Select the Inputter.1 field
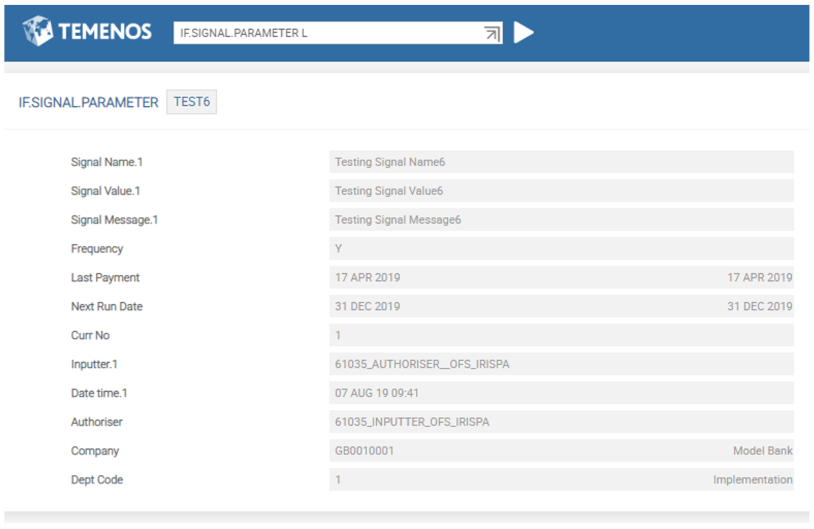This screenshot has width=814, height=529. click(x=560, y=364)
